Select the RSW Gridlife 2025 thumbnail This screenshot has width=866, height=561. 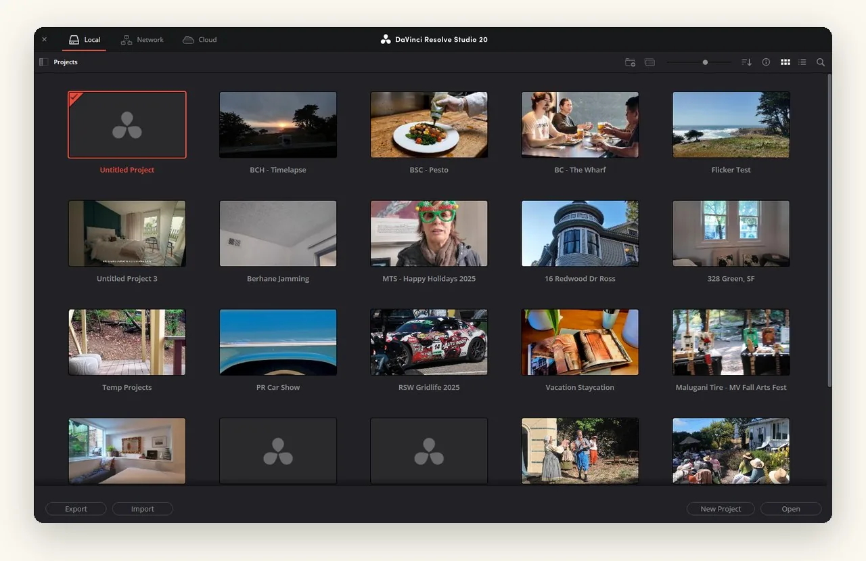pyautogui.click(x=429, y=342)
